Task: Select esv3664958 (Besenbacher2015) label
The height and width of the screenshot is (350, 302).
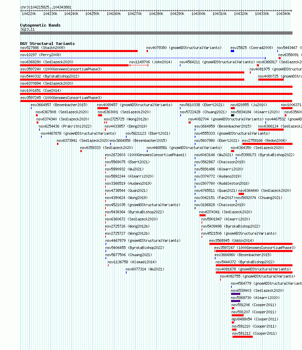Action: point(138,140)
